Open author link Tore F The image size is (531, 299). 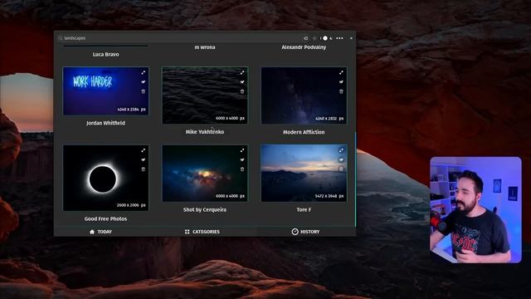click(304, 210)
